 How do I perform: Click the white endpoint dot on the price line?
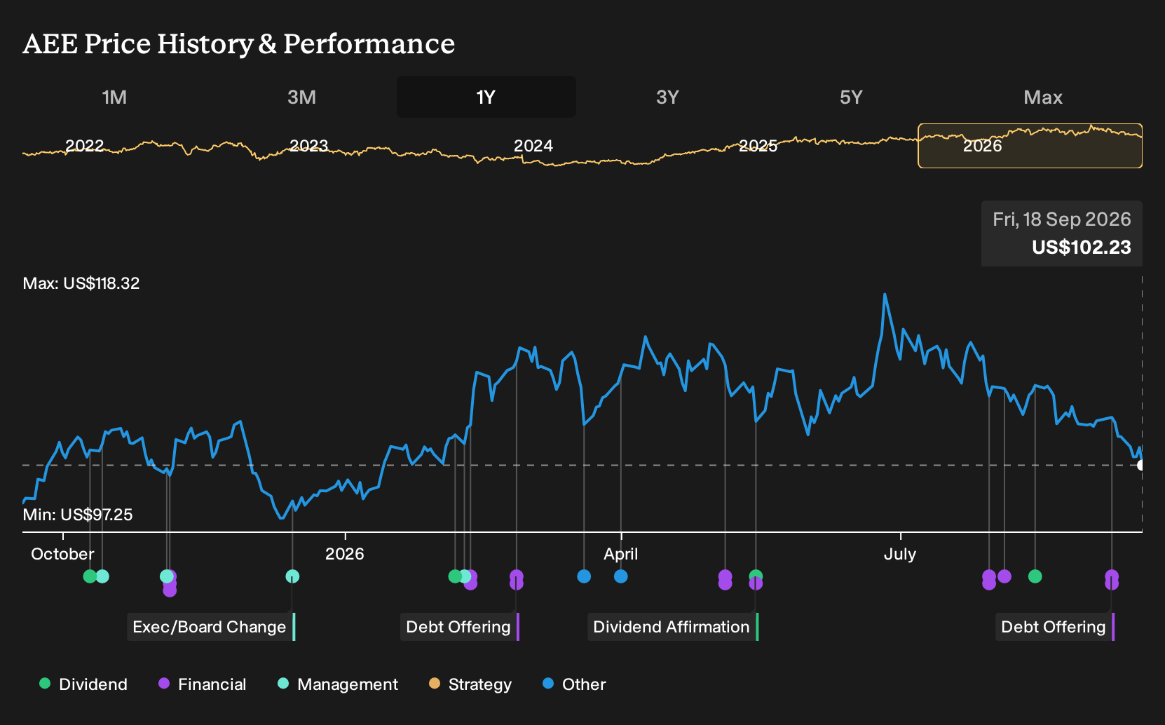[x=1140, y=465]
